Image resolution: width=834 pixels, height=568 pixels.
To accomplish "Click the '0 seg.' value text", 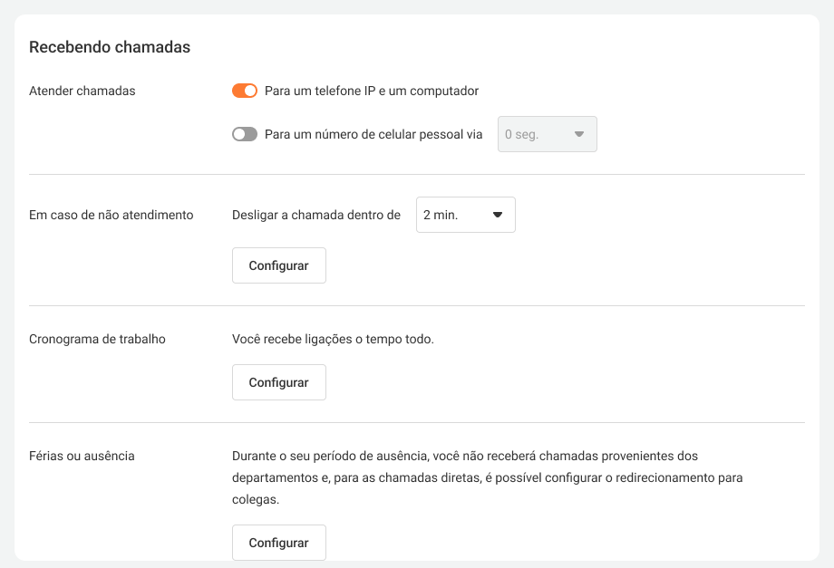I will pos(521,134).
